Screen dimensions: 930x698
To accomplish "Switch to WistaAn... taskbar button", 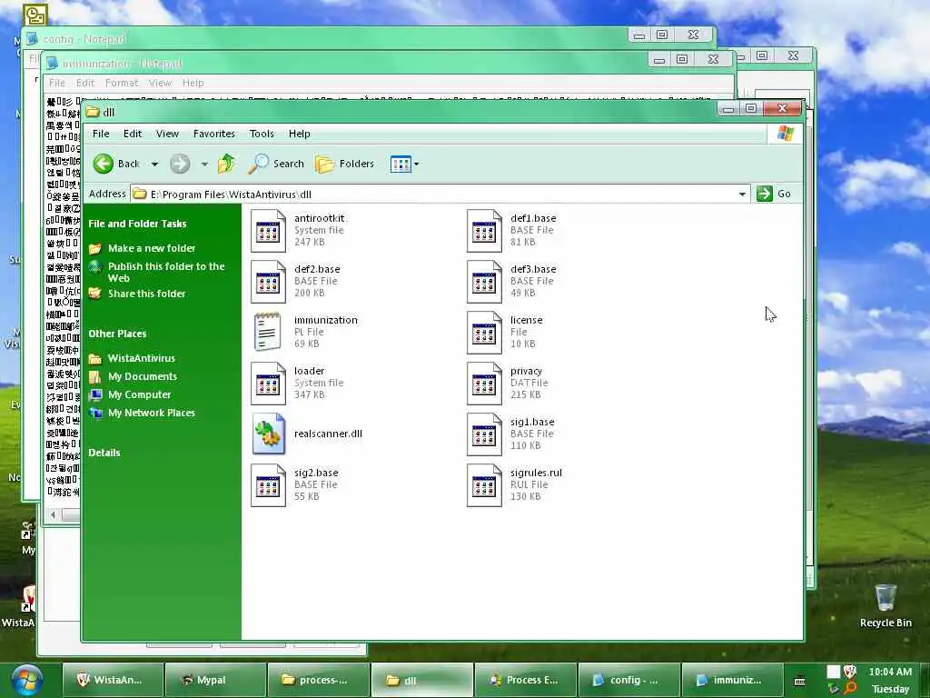I will [x=112, y=680].
